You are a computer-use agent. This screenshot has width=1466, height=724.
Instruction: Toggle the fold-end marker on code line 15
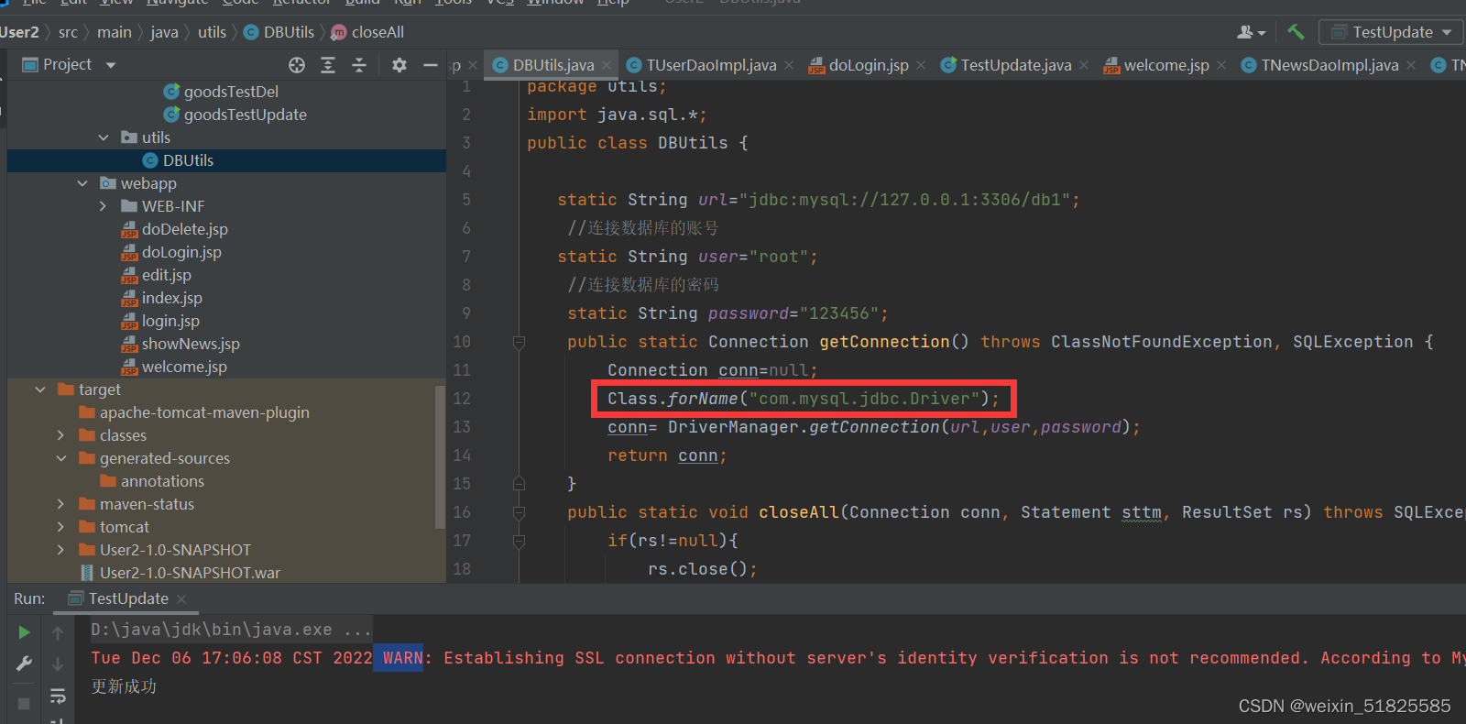[519, 484]
